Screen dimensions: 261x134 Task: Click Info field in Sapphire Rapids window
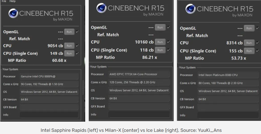pos(49,115)
